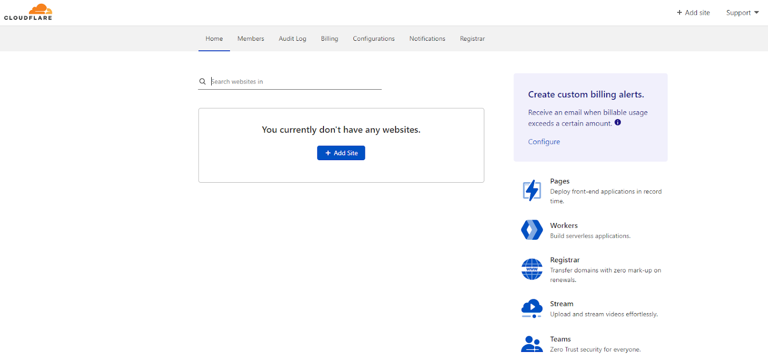
Task: Open Stream via its cloud play icon
Action: coord(532,308)
